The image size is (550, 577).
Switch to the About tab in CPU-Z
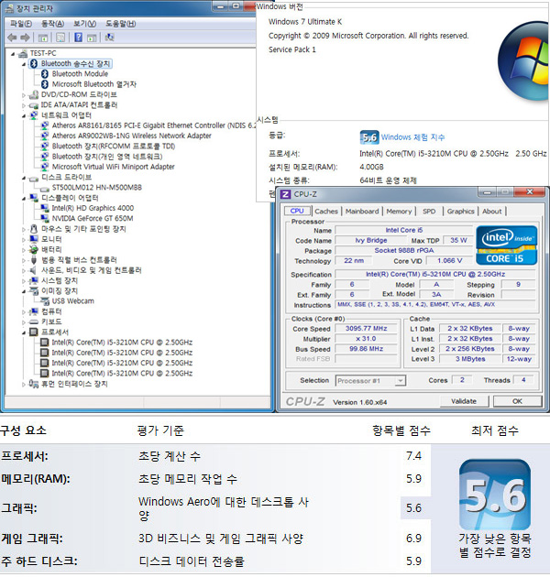[492, 212]
